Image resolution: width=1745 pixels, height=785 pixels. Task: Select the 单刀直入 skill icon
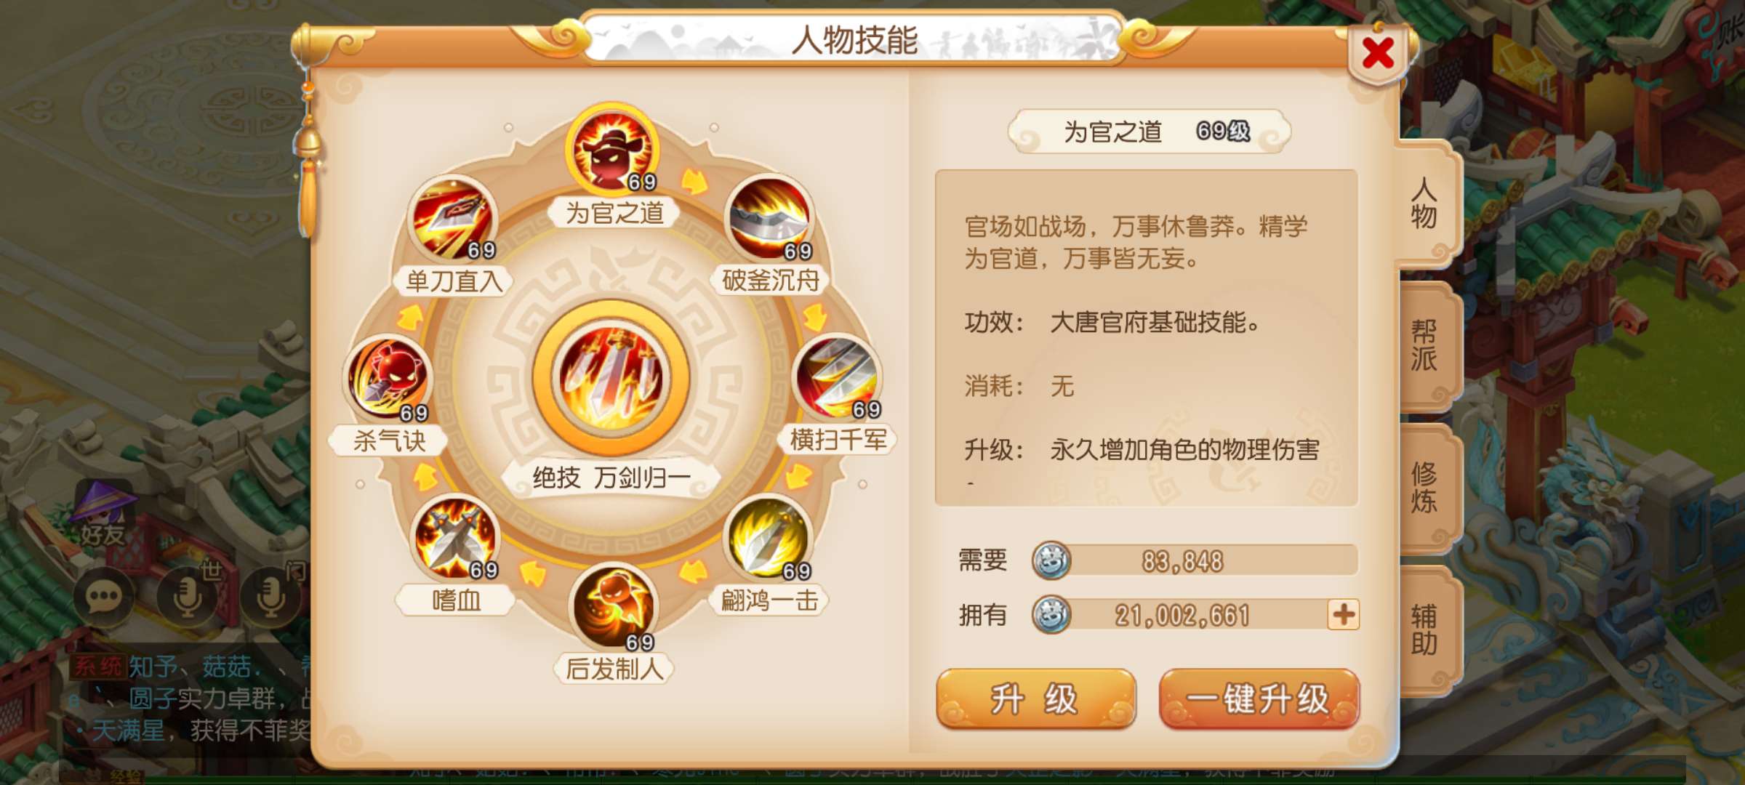coord(452,220)
